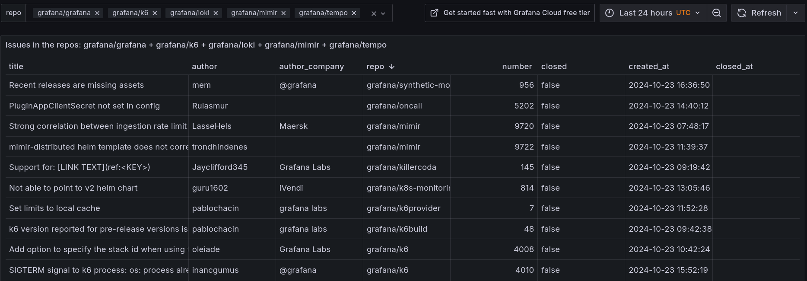Click issue number 956
Screen dimensions: 807x281
pyautogui.click(x=526, y=85)
